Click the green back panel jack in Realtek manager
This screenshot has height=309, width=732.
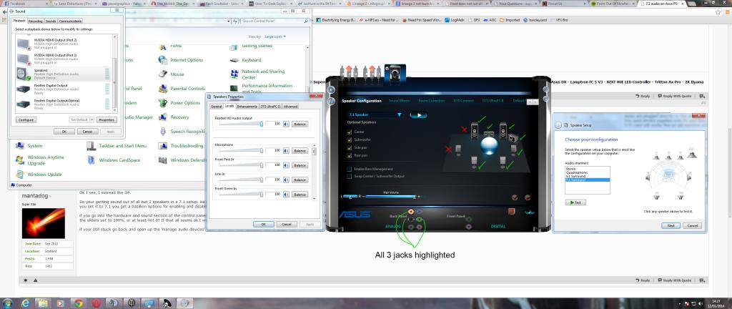click(419, 219)
